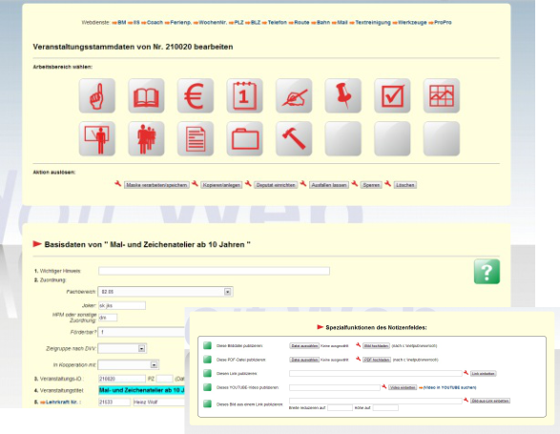Click the Deputat einrichten button

coord(276,185)
